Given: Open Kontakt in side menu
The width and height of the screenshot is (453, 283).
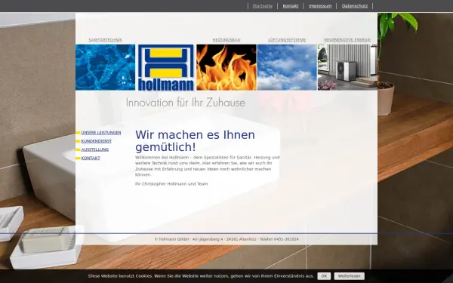Looking at the screenshot, I should click(91, 158).
